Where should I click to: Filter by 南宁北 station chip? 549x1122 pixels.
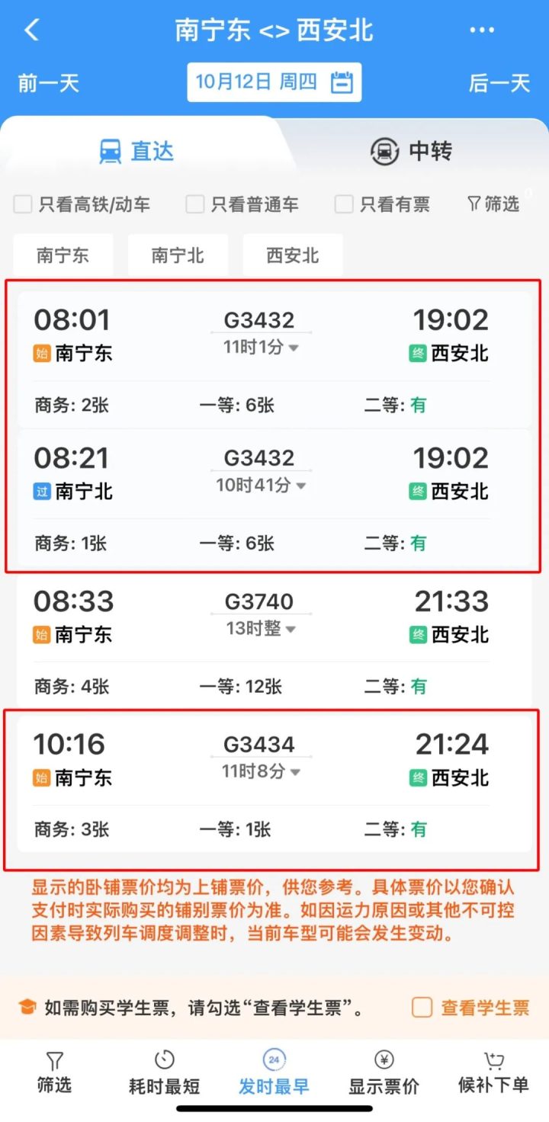pos(178,255)
